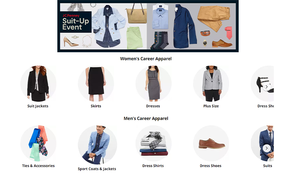The image size is (296, 176).
Task: Open the Ties & Accessories image
Action: click(38, 143)
